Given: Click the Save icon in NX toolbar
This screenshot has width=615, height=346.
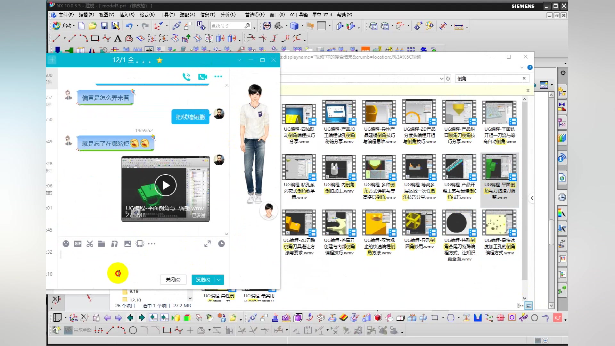Looking at the screenshot, I should [x=104, y=26].
